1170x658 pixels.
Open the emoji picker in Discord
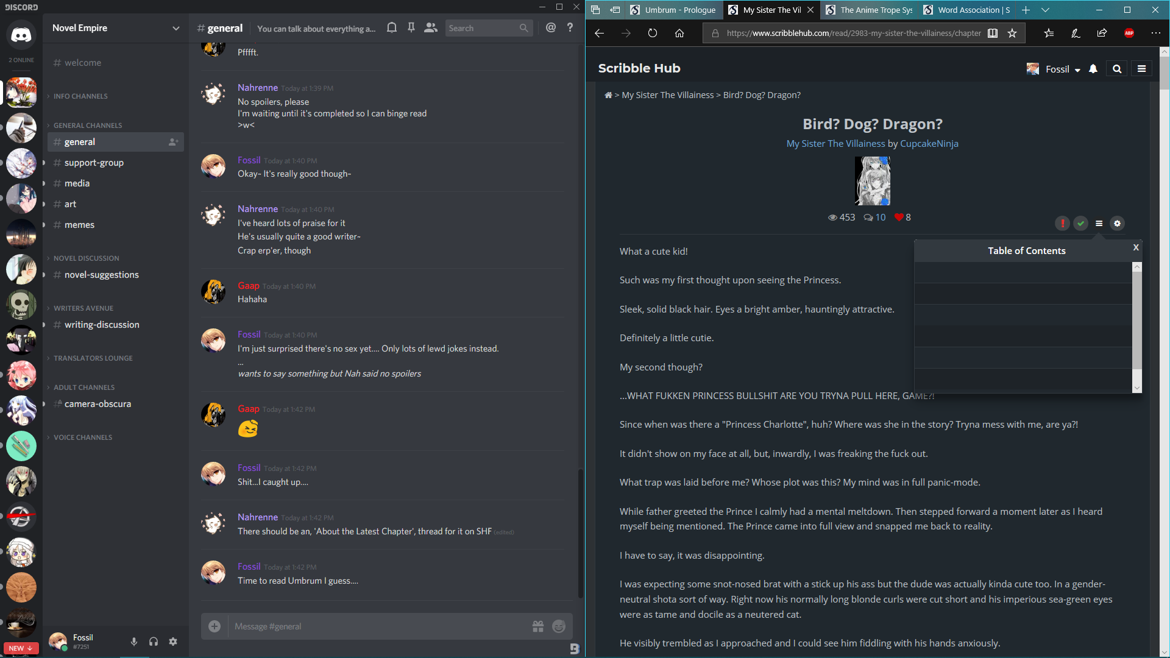tap(558, 626)
